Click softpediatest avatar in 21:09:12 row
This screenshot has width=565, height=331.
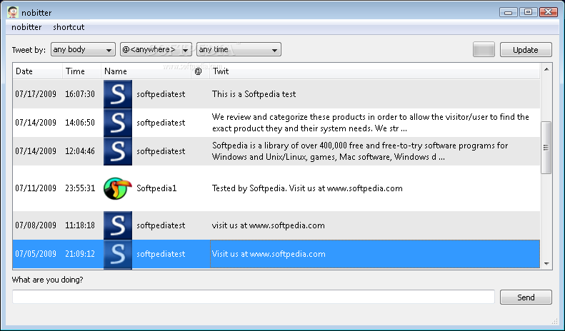118,254
